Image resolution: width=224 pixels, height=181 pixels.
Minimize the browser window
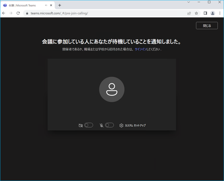(199, 2)
